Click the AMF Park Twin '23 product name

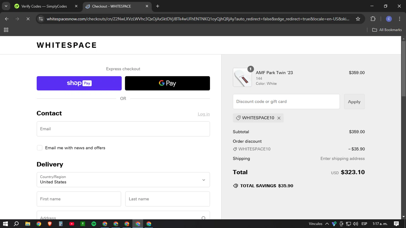pyautogui.click(x=274, y=73)
